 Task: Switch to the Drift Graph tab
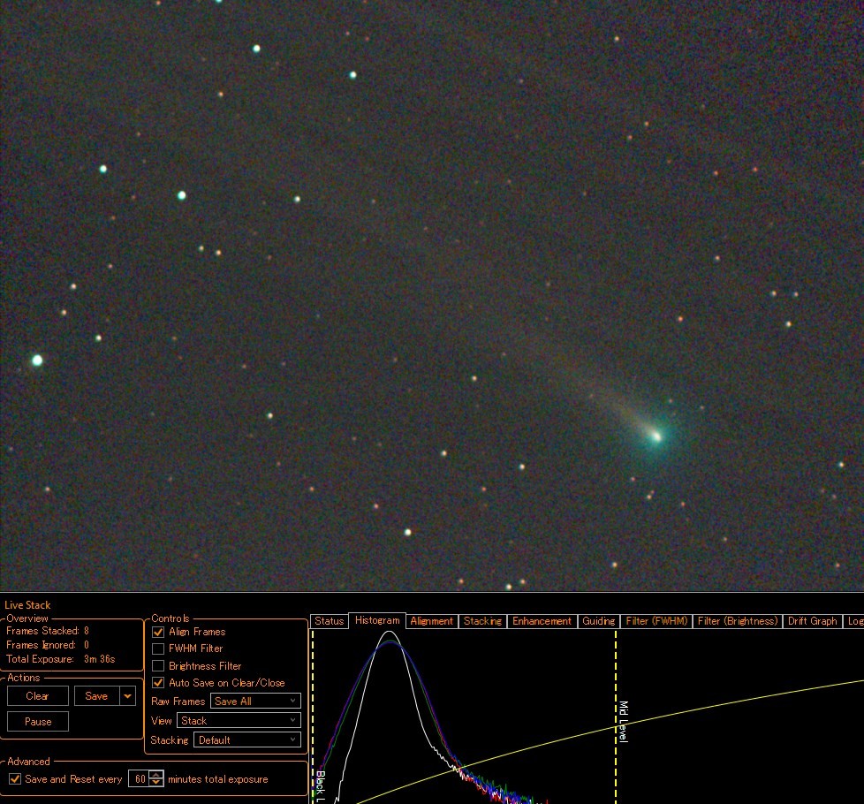[x=812, y=621]
